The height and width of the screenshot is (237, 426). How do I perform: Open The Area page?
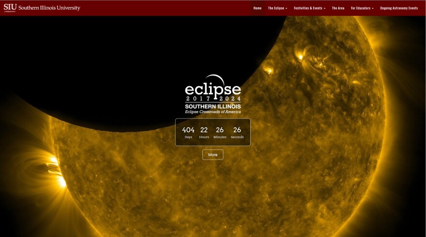point(338,8)
